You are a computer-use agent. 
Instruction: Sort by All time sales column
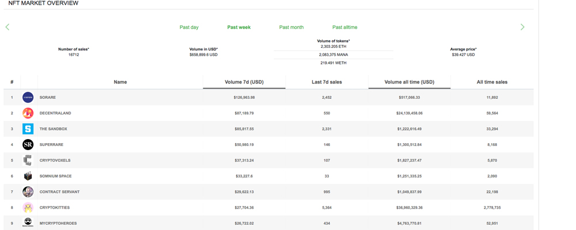click(x=492, y=82)
